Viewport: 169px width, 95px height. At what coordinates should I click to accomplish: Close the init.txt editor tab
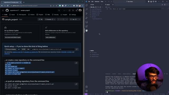pos(113,5)
